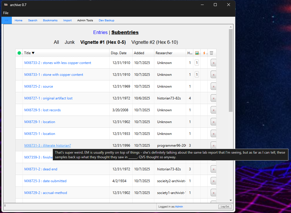Go to the Bookmarks tab
This screenshot has height=213, width=291.
[50, 20]
